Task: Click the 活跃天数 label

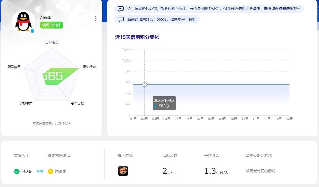Action: pyautogui.click(x=170, y=155)
